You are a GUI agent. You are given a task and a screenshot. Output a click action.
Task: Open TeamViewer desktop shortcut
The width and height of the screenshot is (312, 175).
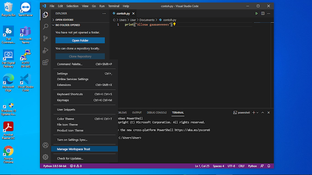[25, 9]
